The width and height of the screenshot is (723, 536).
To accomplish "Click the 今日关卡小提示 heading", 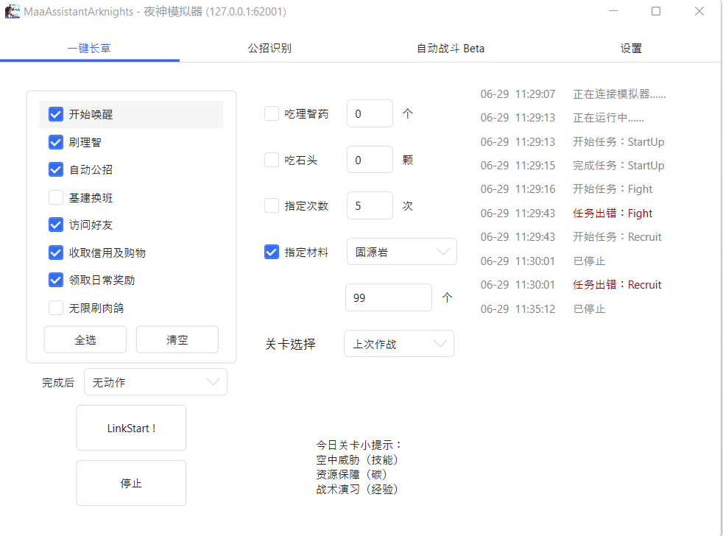I will (x=359, y=445).
